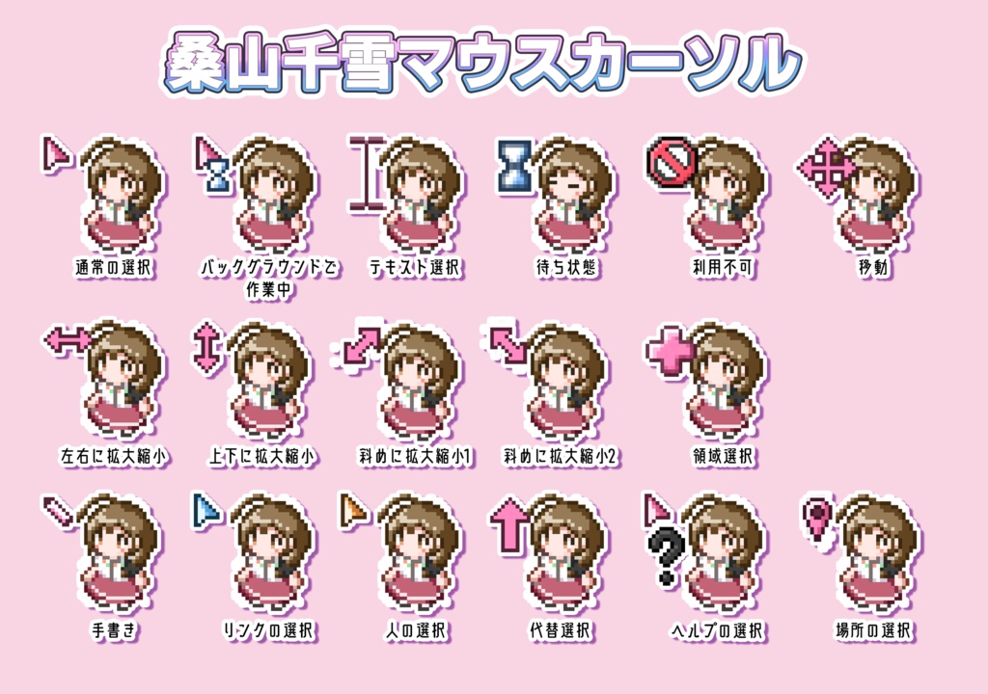Click the バックグラウンドで作業中 label text
This screenshot has width=988, height=694.
point(269,279)
